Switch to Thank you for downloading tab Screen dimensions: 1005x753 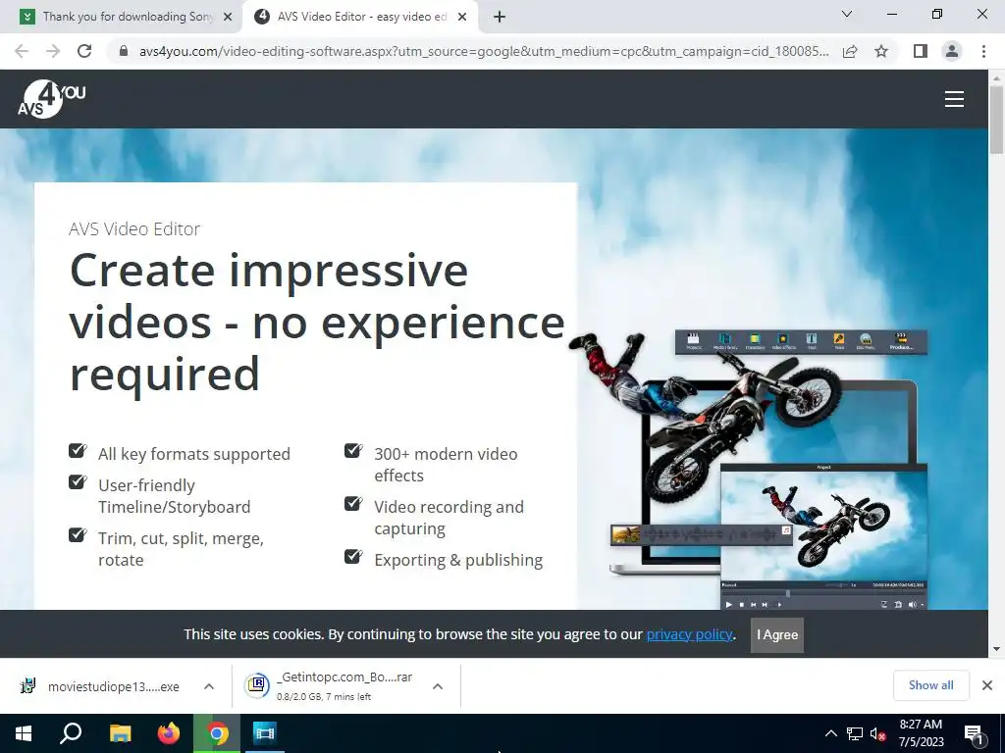(127, 17)
